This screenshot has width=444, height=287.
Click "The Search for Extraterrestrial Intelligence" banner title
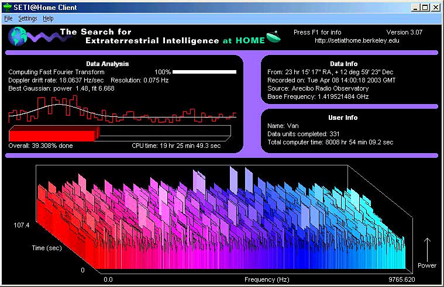(162, 36)
